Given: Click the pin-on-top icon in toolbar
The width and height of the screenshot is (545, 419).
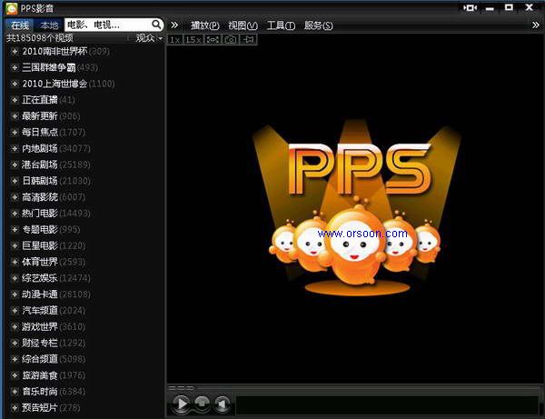Looking at the screenshot, I should 249,39.
